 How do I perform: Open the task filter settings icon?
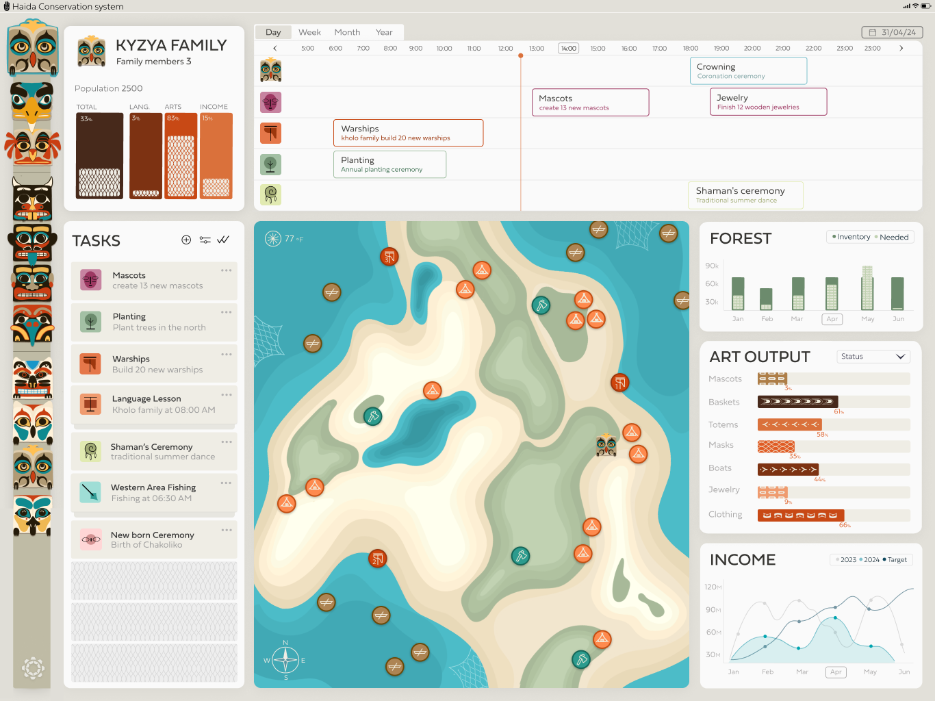(205, 240)
